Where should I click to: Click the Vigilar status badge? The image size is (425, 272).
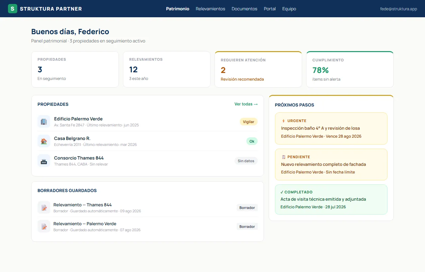point(249,122)
